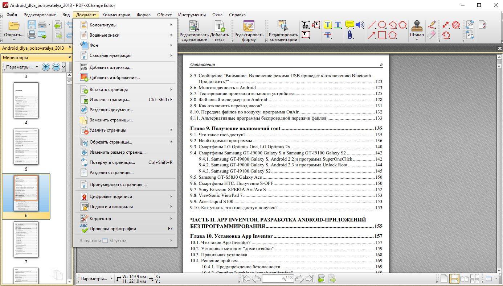Choose Изменить размер страниц menu item
The width and height of the screenshot is (503, 286).
click(126, 152)
